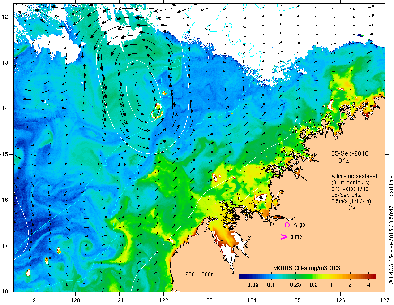The width and height of the screenshot is (394, 305).
Task: Click the 'Argo' legend label
Action: click(x=299, y=225)
